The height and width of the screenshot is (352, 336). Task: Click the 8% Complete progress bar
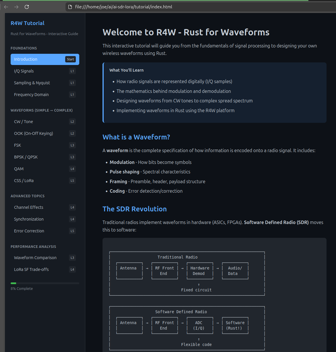pos(45,283)
